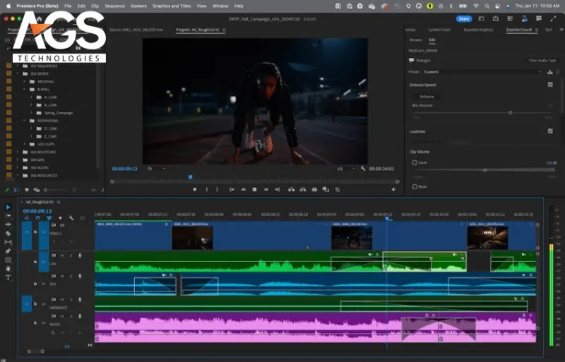Viewport: 565px width, 362px height.
Task: Add a marker in Program Monitor
Action: [195, 189]
